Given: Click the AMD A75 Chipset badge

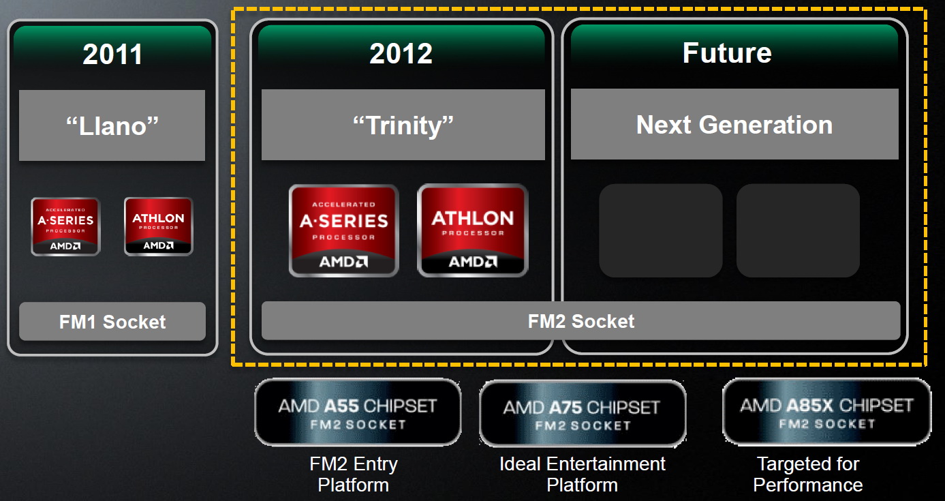Looking at the screenshot, I should pyautogui.click(x=582, y=413).
